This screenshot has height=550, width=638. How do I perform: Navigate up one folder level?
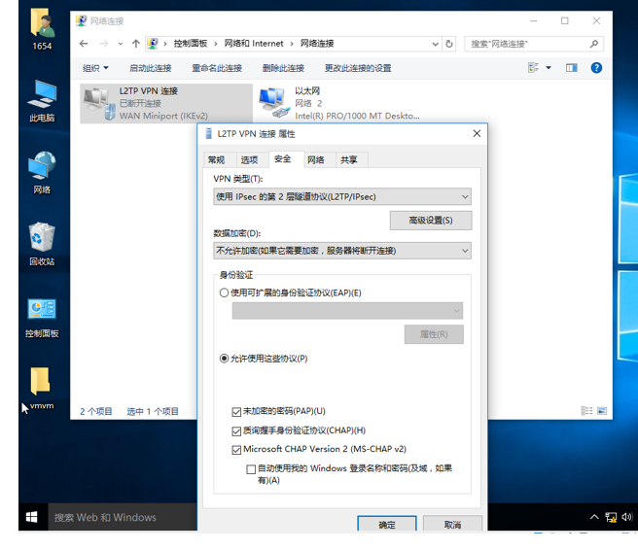[x=136, y=44]
